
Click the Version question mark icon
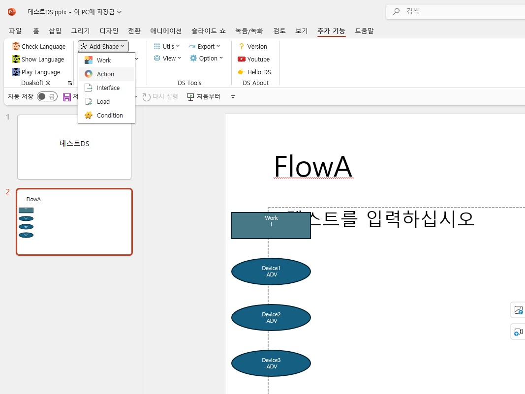tap(242, 46)
